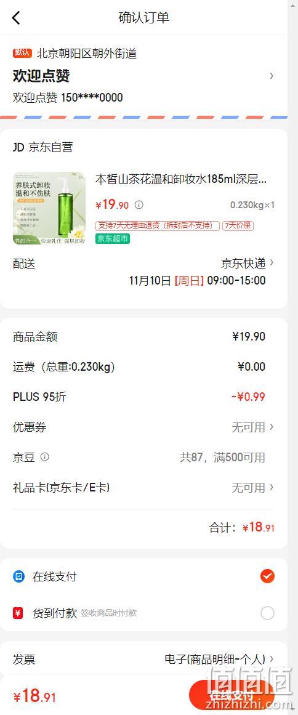The width and height of the screenshot is (298, 715).
Task: Tap the 7天价保 tag
Action: (x=238, y=226)
